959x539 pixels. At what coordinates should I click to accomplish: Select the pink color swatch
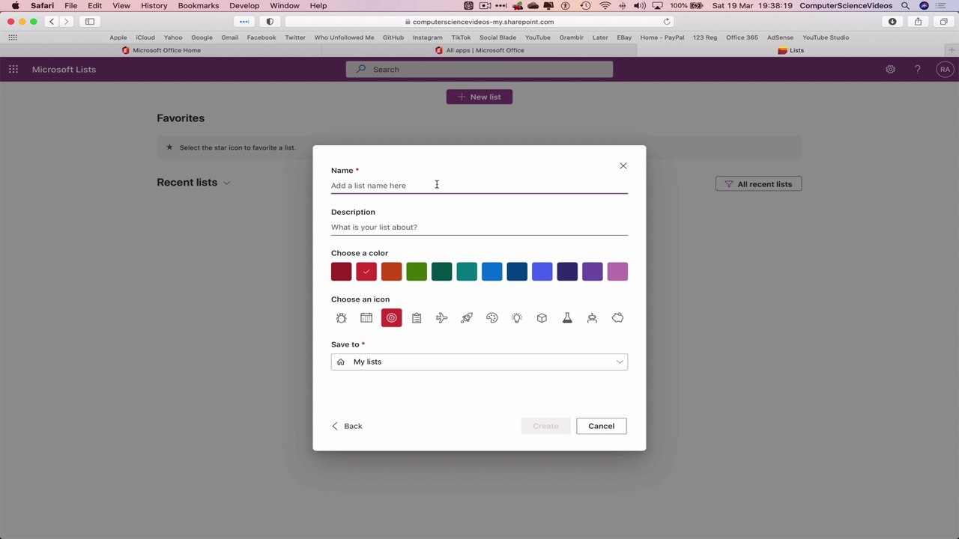[x=617, y=272]
